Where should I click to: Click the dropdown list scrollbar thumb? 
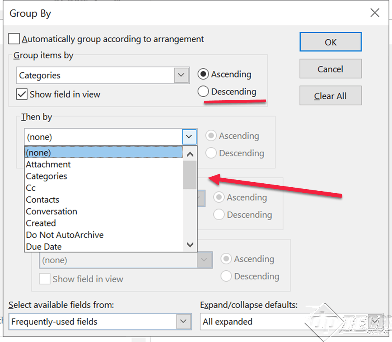190,175
